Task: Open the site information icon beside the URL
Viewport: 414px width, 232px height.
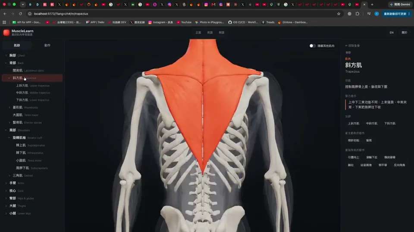Action: [x=30, y=14]
